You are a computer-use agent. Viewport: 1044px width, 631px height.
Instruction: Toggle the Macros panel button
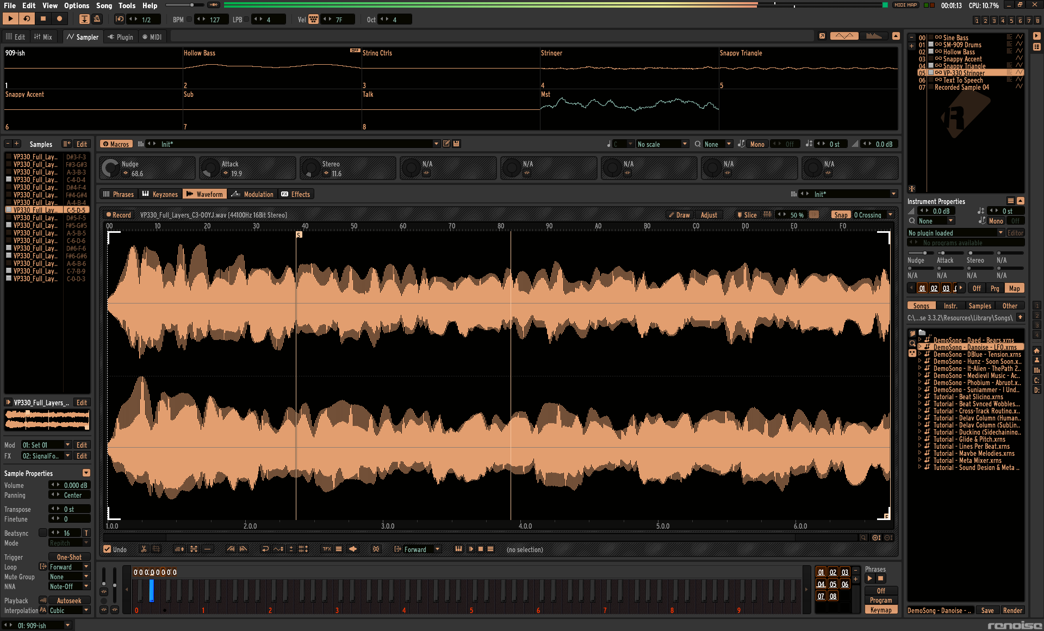(x=115, y=144)
